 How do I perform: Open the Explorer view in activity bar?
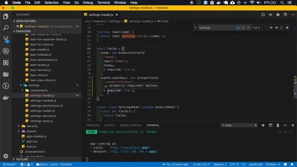point(6,17)
